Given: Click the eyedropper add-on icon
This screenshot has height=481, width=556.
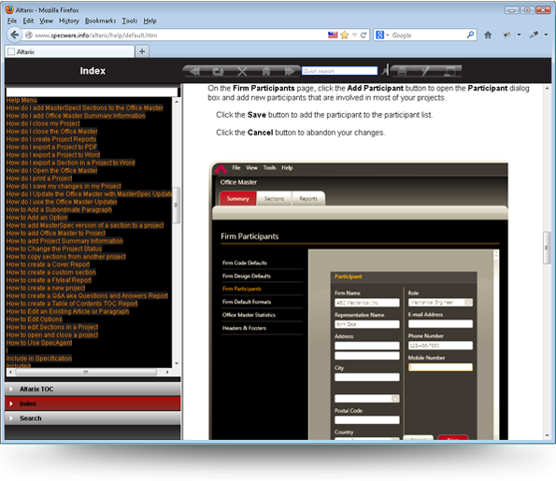Looking at the screenshot, I should (534, 35).
